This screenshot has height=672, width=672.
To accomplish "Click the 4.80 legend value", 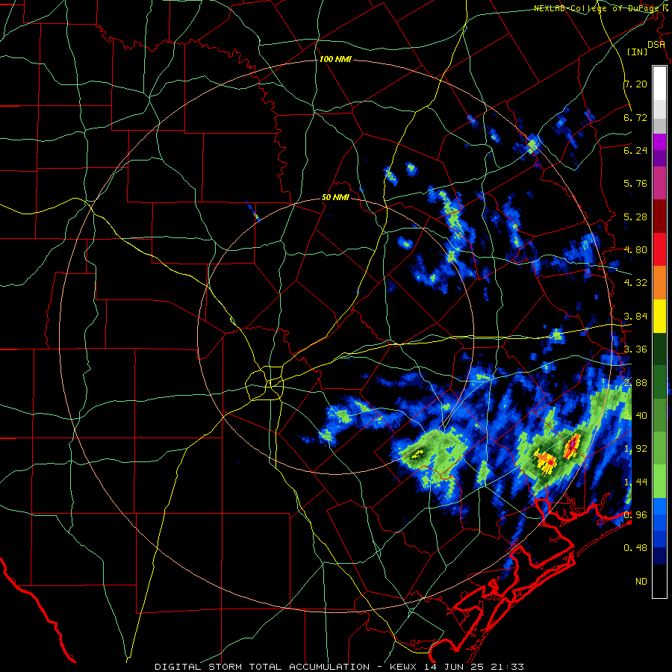I will 635,250.
